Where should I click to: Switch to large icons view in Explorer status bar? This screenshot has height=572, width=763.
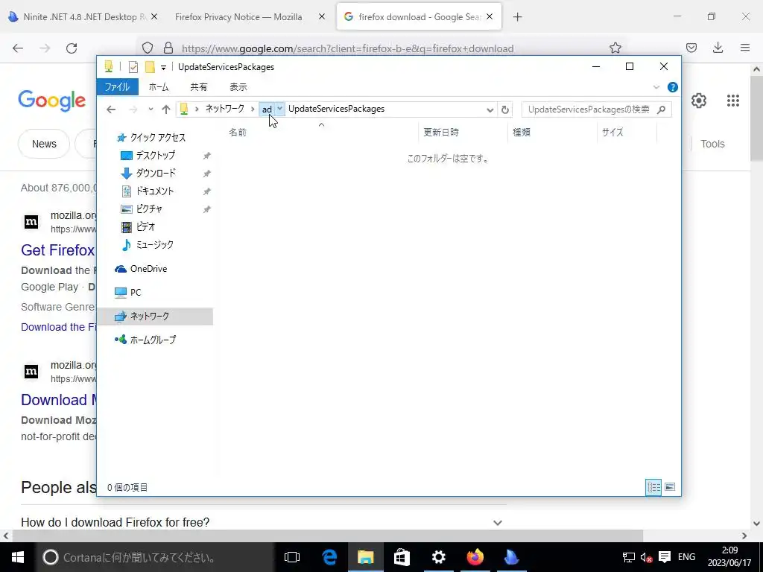[670, 487]
